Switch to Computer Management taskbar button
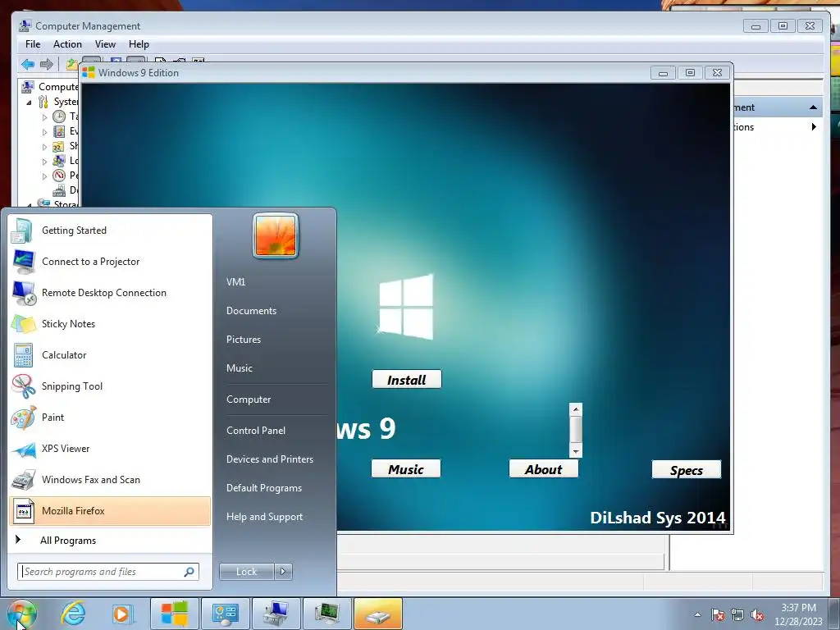This screenshot has height=630, width=840. (x=276, y=614)
